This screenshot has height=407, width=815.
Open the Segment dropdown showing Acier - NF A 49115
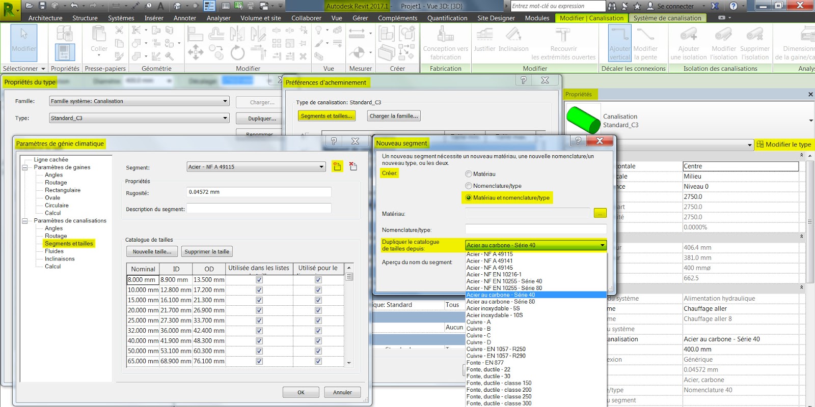256,167
